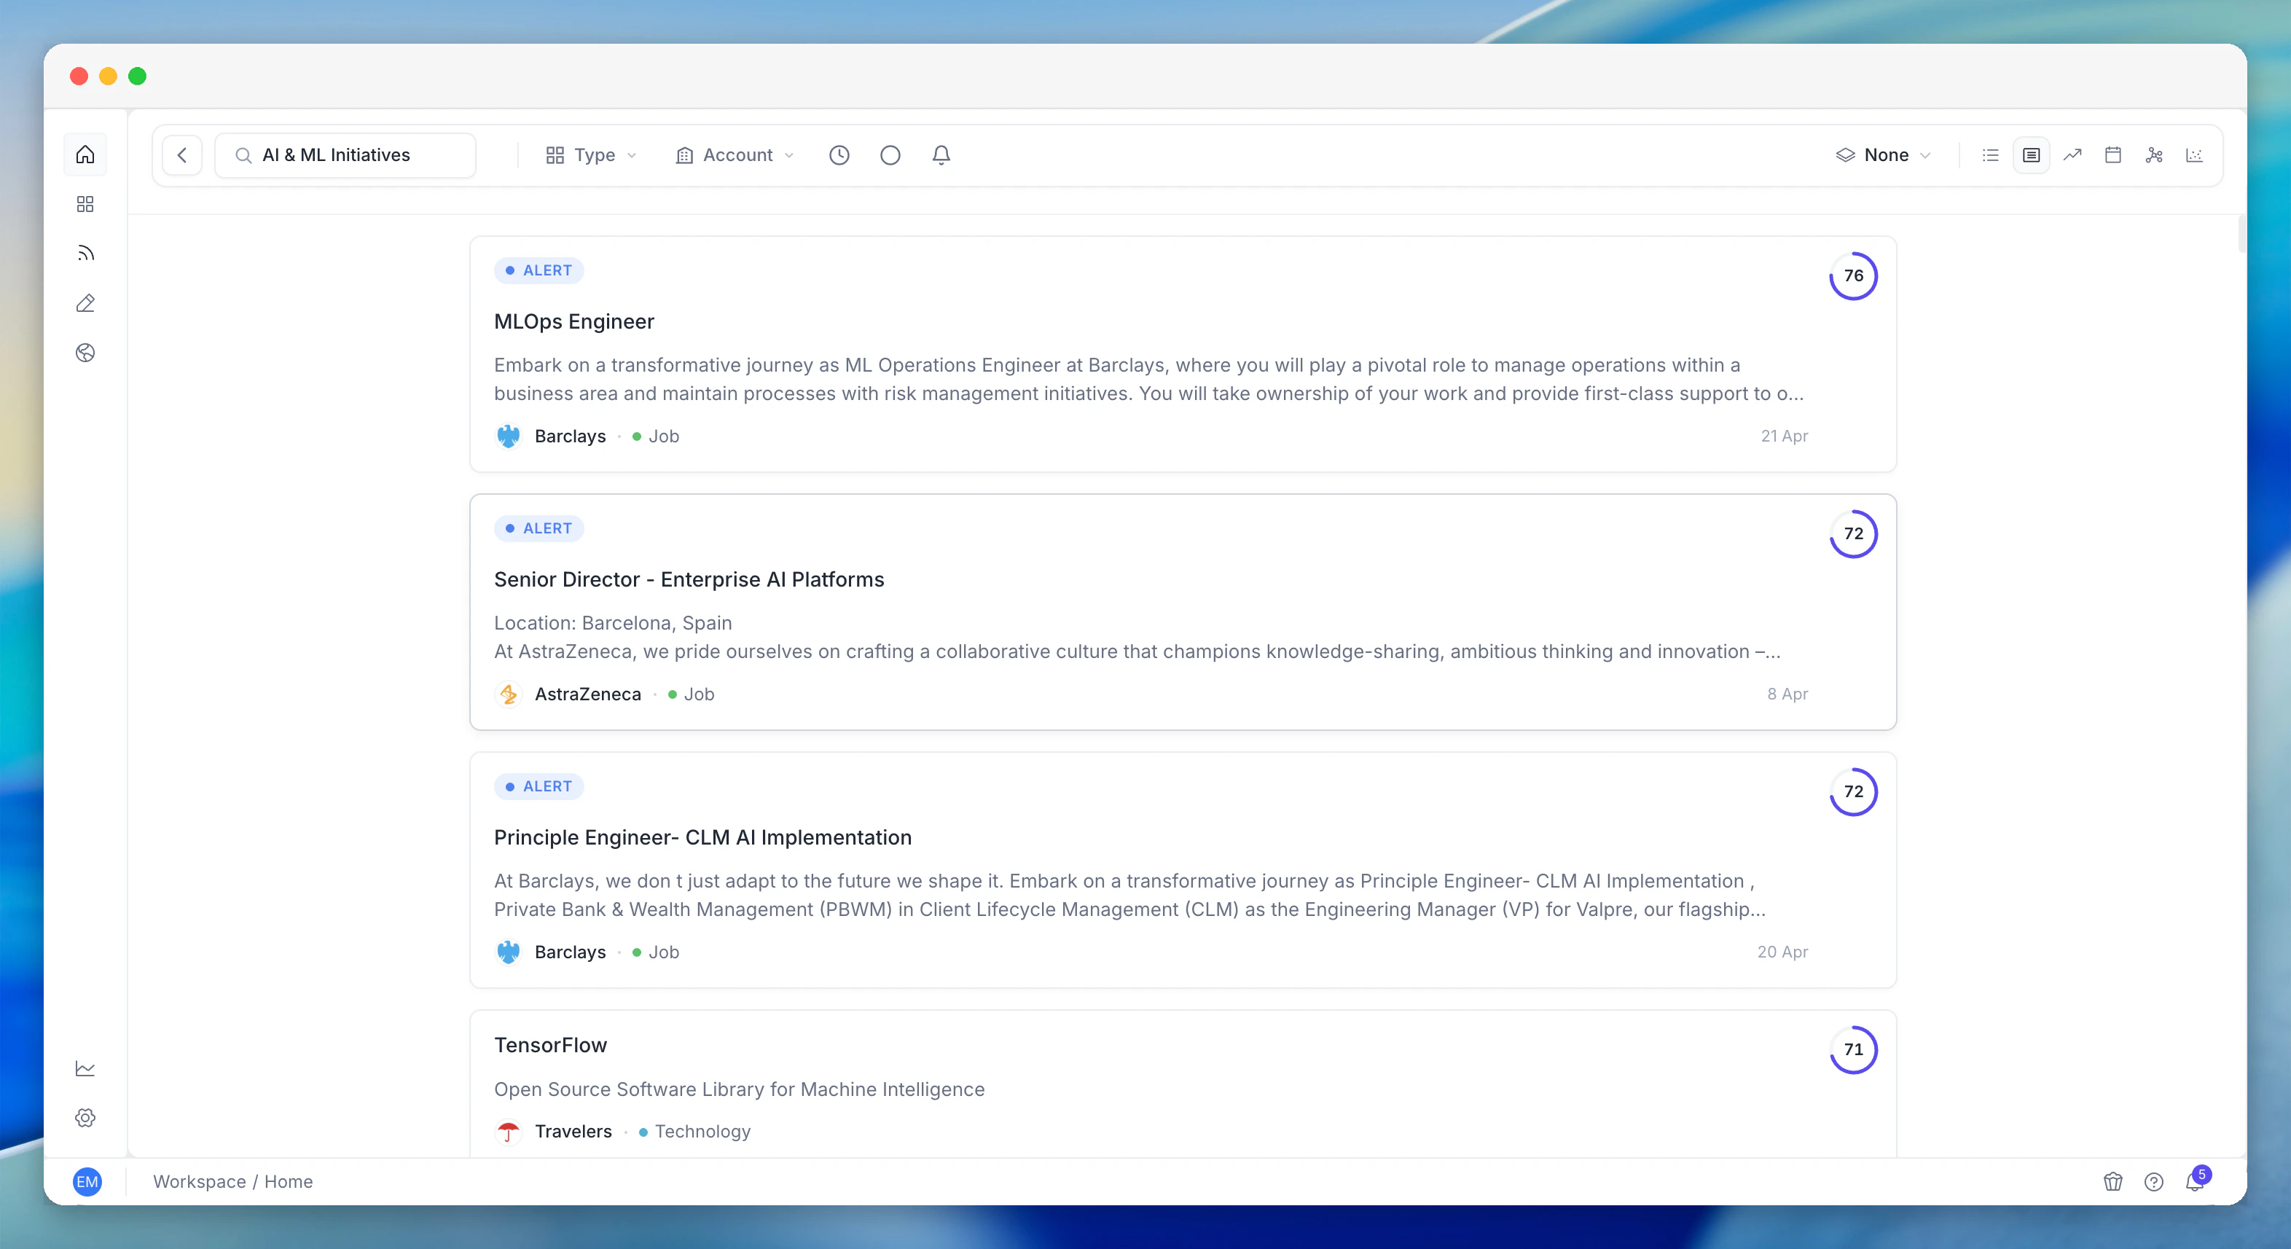
Task: Open the gift box icon in footer
Action: pos(2113,1181)
